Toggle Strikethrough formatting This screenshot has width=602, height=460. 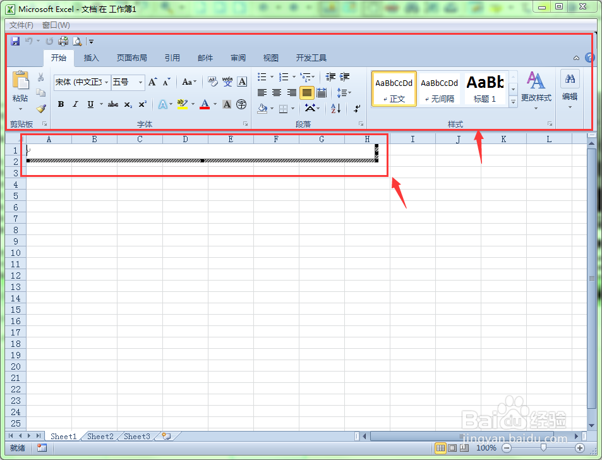pyautogui.click(x=113, y=104)
